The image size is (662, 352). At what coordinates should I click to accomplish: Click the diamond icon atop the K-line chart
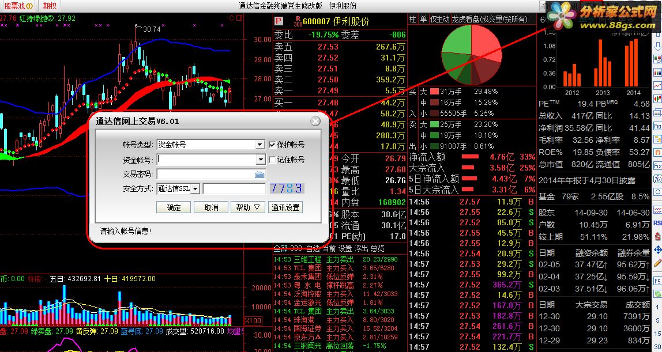click(x=231, y=18)
